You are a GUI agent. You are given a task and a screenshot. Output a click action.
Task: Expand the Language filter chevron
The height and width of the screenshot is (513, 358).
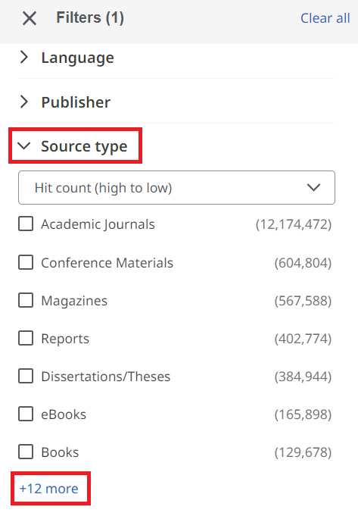tap(24, 57)
